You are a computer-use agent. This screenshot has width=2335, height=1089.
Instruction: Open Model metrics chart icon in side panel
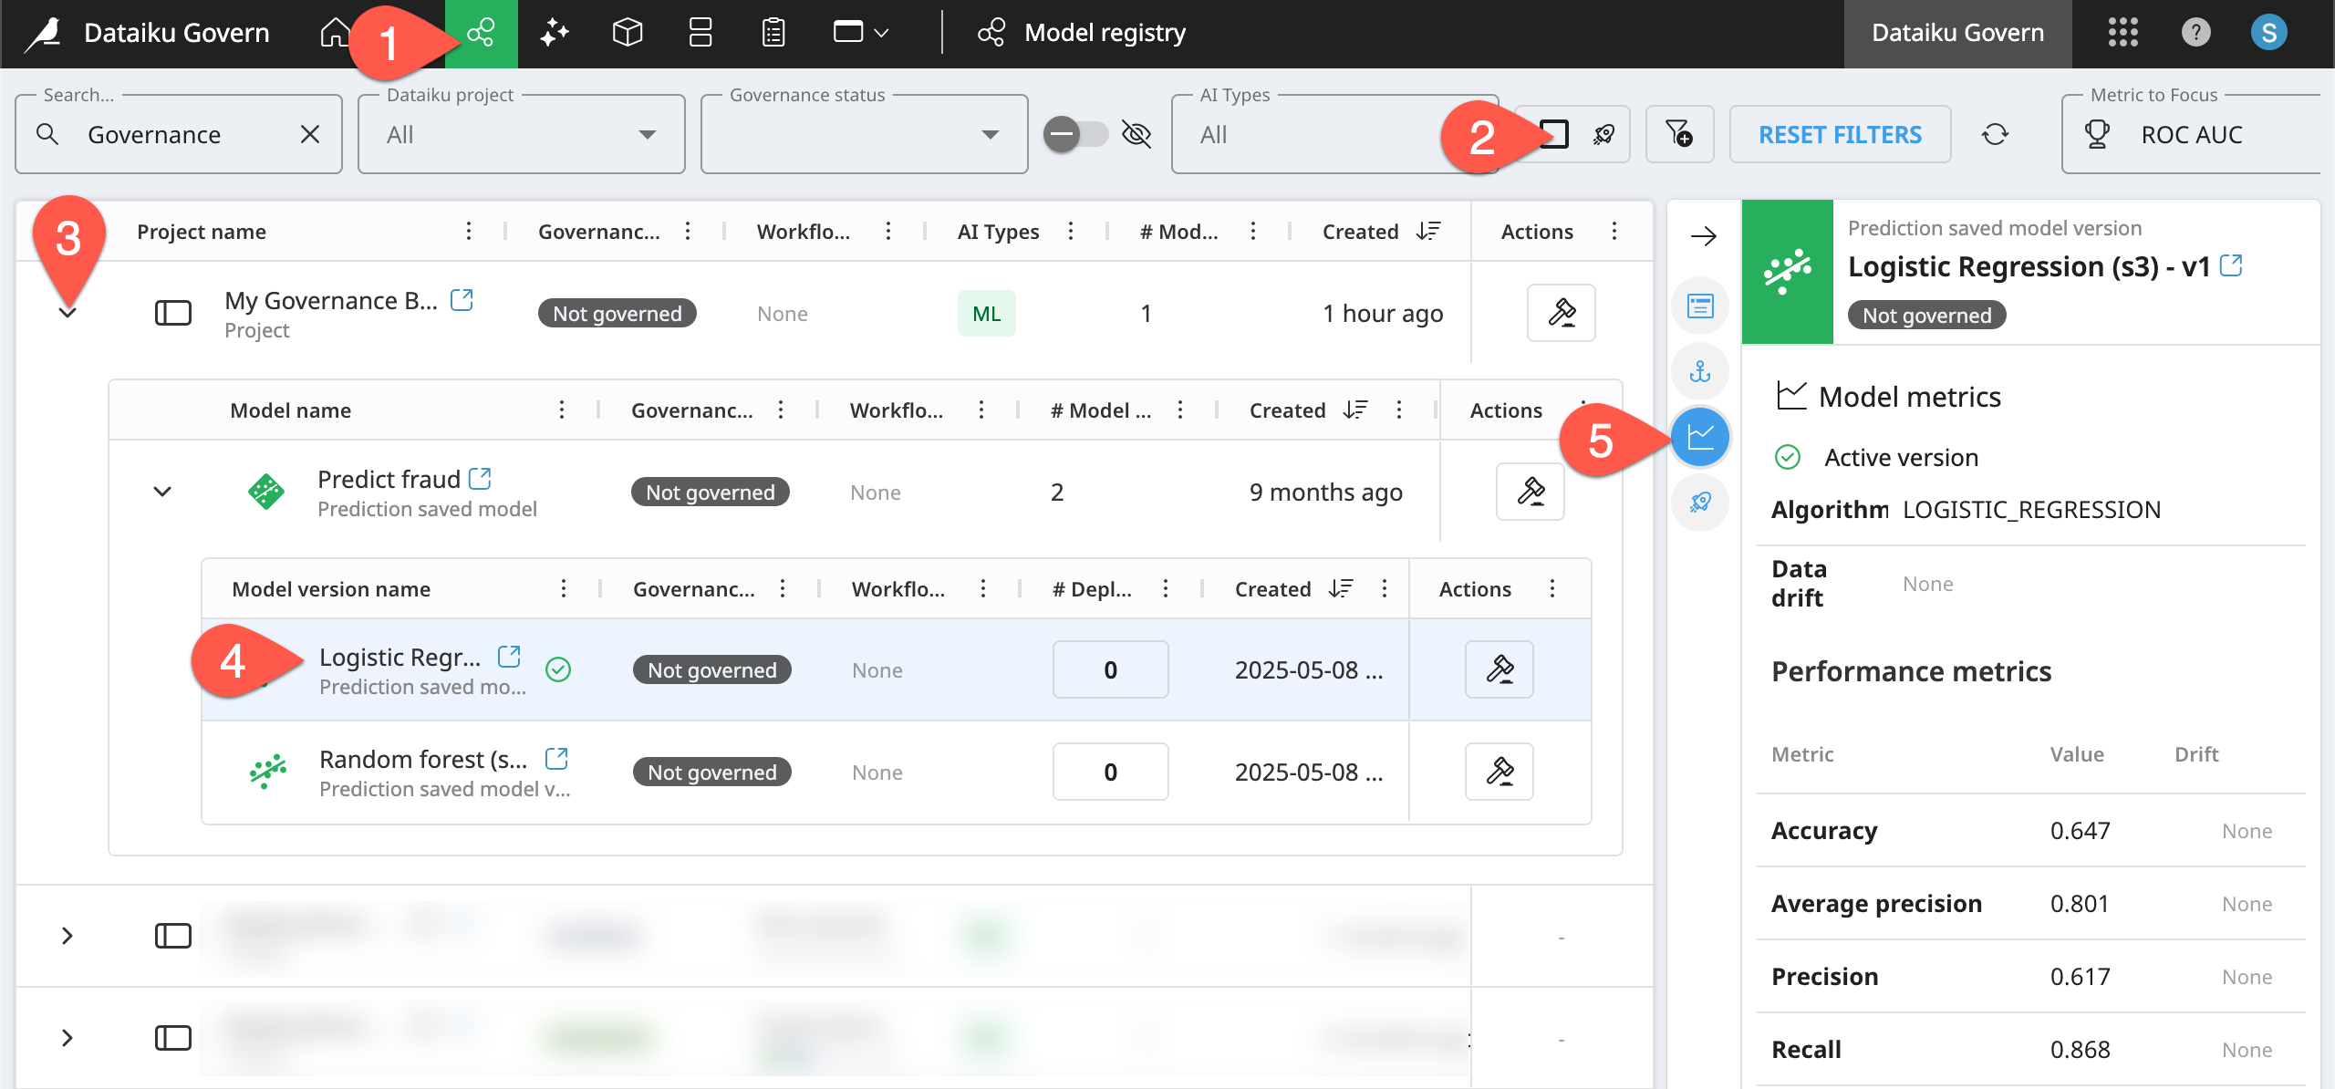[x=1700, y=437]
